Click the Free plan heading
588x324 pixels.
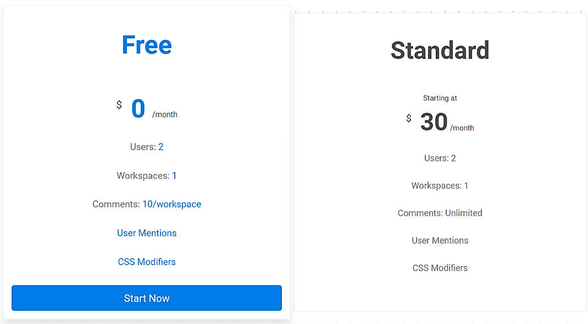pyautogui.click(x=146, y=45)
